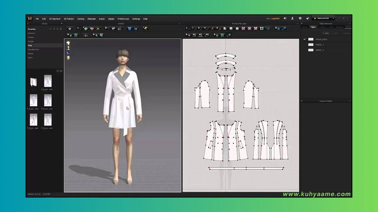Open the Materials menu
The height and width of the screenshot is (212, 378).
(x=92, y=19)
